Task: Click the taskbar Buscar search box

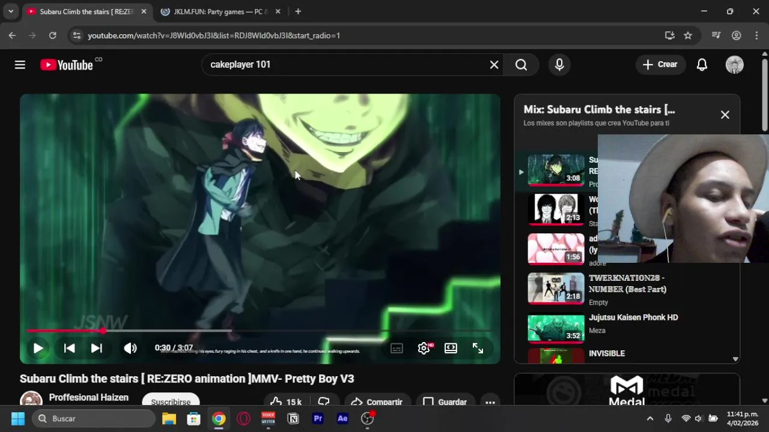Action: [94, 418]
